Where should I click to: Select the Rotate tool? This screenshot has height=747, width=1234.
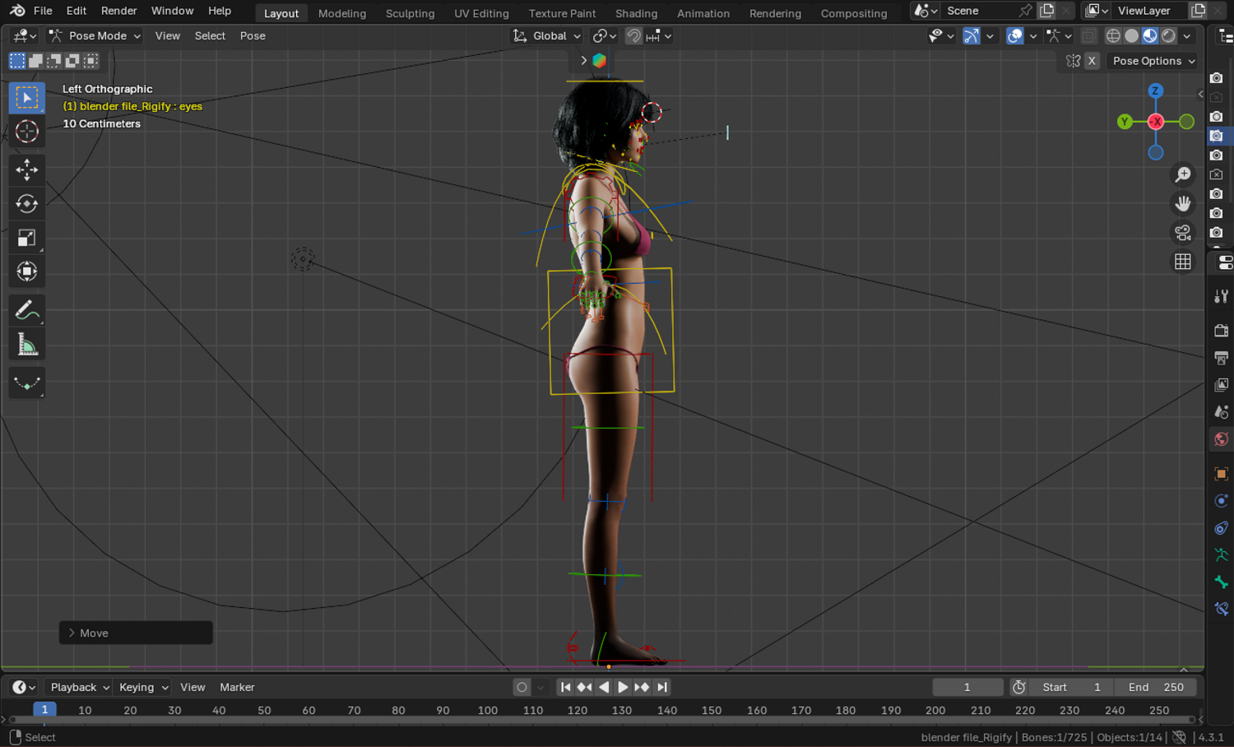tap(26, 203)
